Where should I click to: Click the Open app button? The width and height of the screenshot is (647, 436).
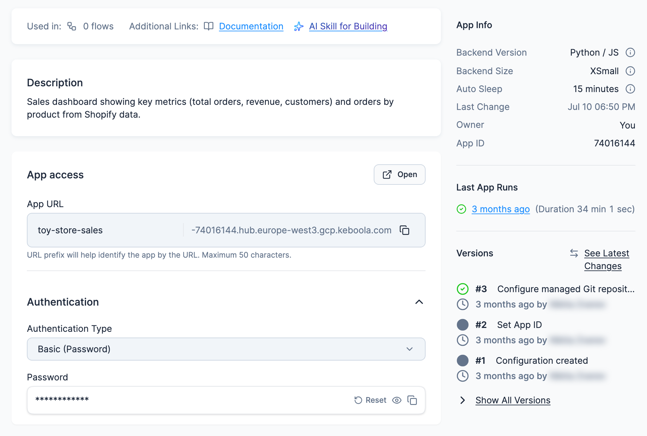pyautogui.click(x=400, y=175)
